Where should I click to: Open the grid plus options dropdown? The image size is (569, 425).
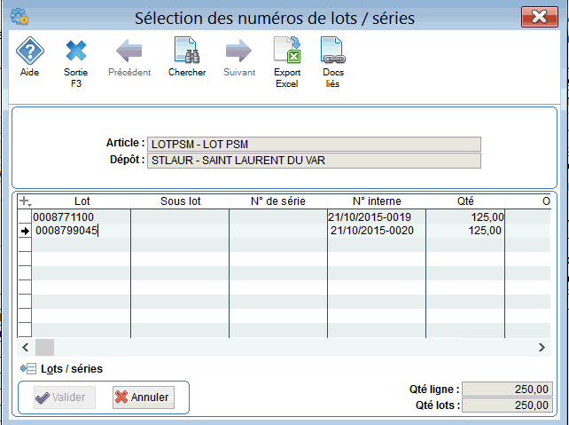tap(25, 201)
